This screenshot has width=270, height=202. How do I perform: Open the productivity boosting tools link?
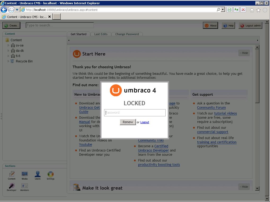159,165
